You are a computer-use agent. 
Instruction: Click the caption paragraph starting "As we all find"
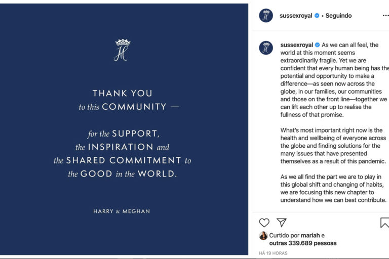click(333, 188)
